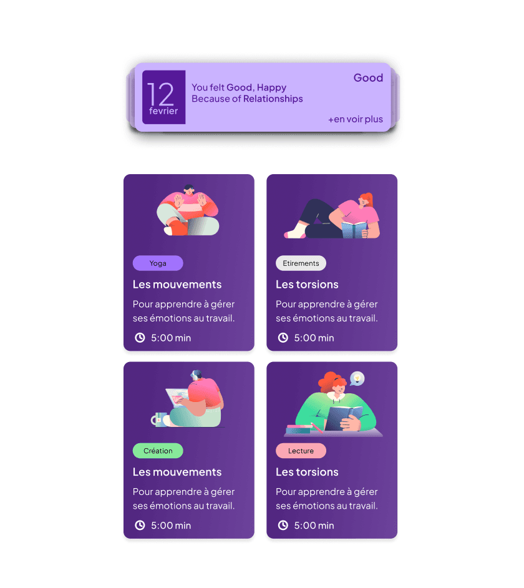This screenshot has height=588, width=524.
Task: Select the yoga pose illustration
Action: 188,210
